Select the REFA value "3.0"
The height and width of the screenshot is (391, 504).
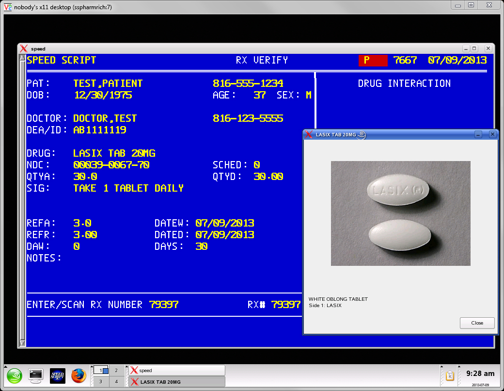coord(82,223)
